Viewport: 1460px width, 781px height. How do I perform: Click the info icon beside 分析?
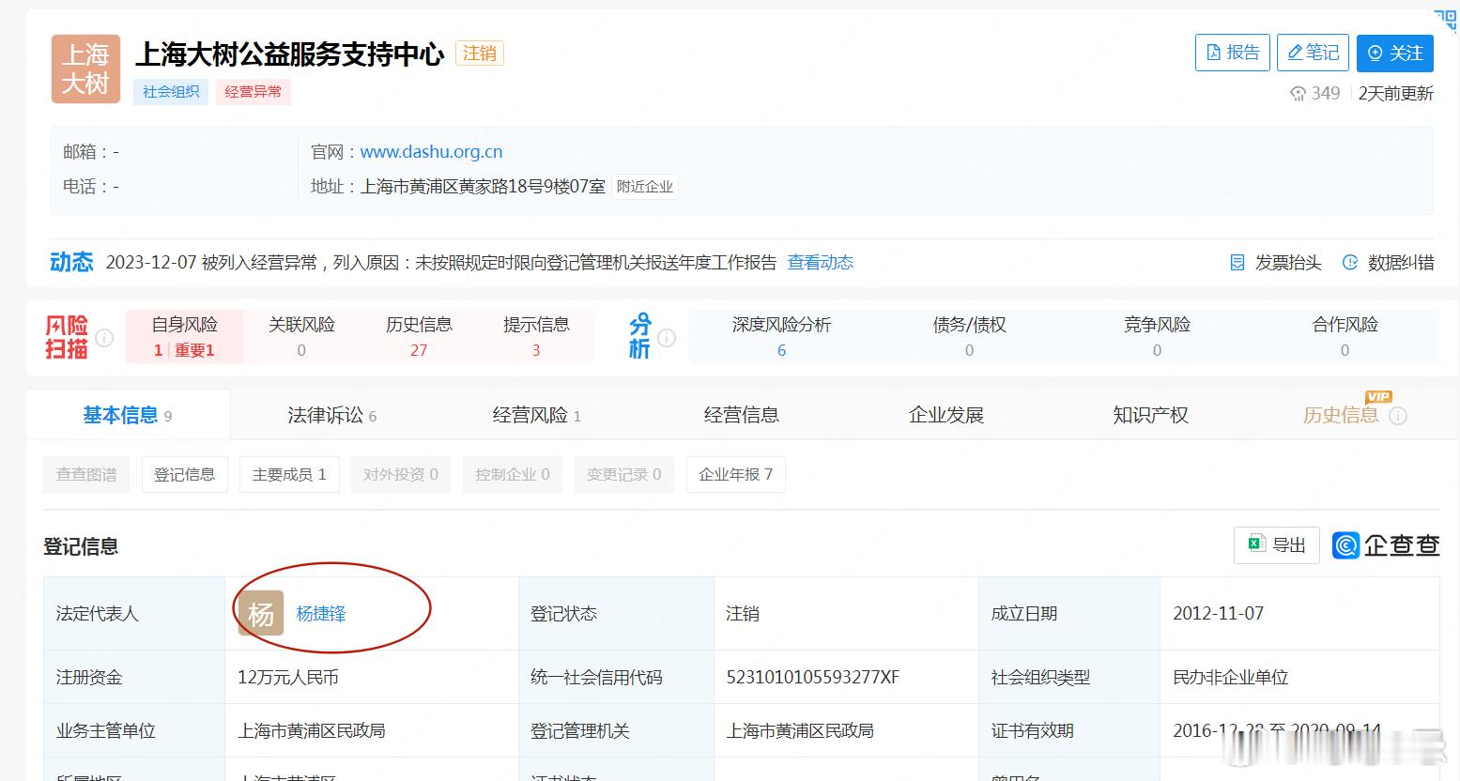pyautogui.click(x=667, y=337)
